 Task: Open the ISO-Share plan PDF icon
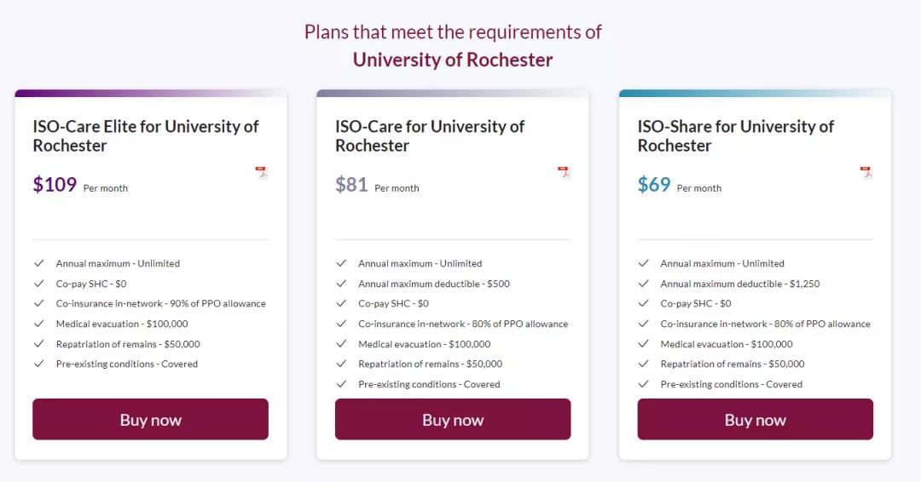point(866,173)
